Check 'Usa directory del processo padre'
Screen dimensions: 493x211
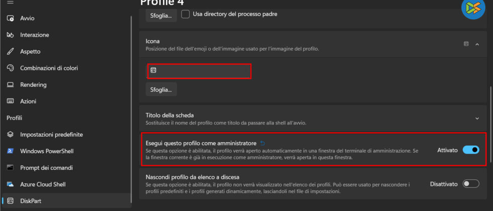185,15
